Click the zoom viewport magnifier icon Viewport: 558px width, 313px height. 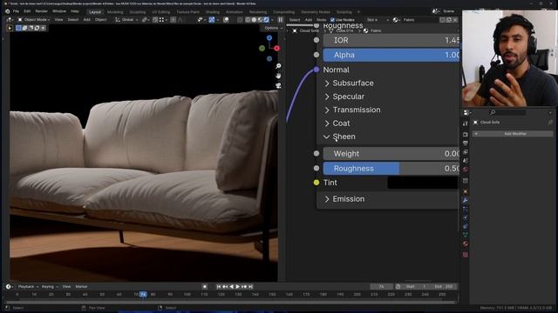(278, 66)
